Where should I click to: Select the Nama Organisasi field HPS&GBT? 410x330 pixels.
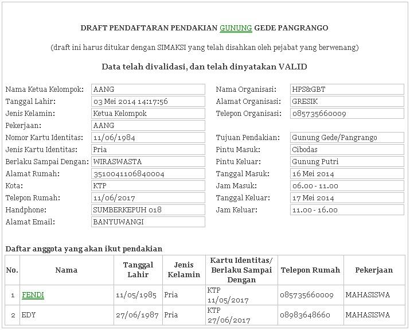(x=347, y=89)
